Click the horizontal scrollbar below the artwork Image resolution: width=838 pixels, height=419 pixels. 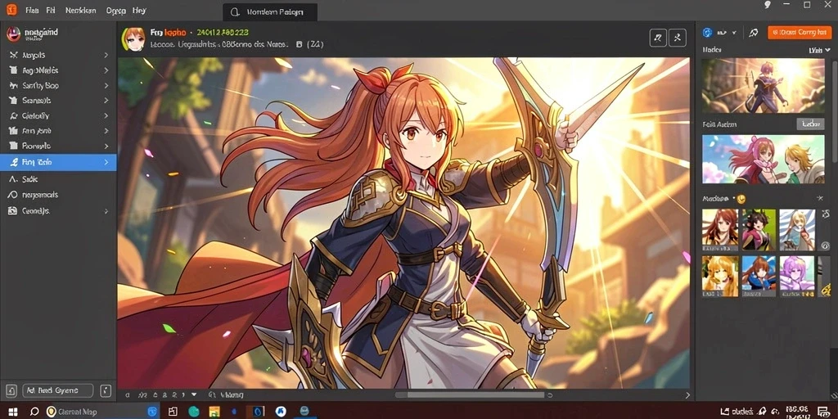[469, 395]
